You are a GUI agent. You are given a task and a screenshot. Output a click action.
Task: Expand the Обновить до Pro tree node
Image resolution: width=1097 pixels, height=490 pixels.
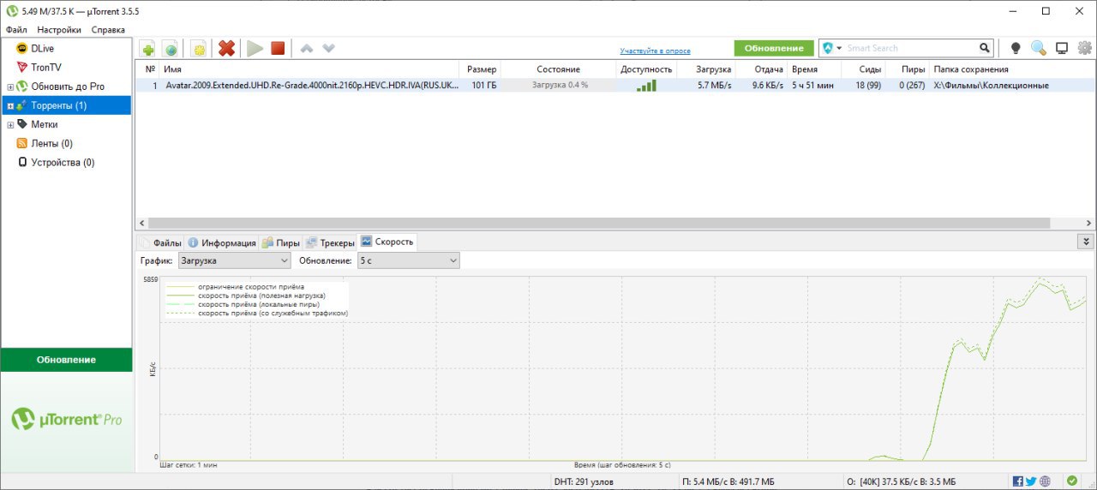(x=10, y=87)
